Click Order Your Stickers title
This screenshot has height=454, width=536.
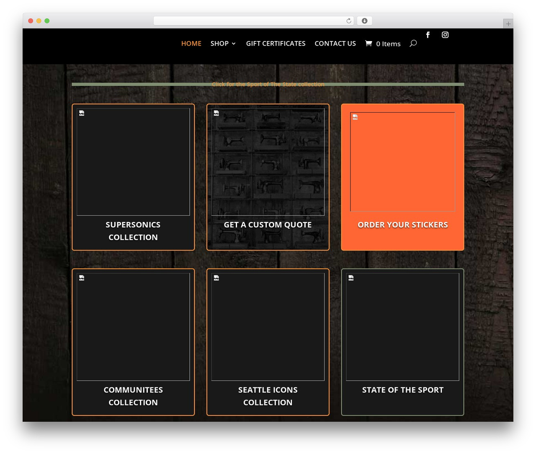pos(403,225)
